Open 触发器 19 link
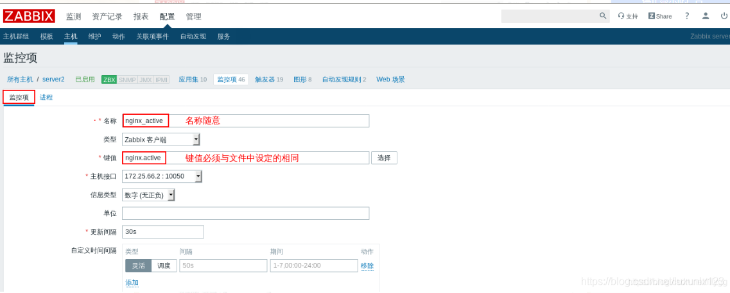Viewport: 730px width, 293px height. click(269, 80)
